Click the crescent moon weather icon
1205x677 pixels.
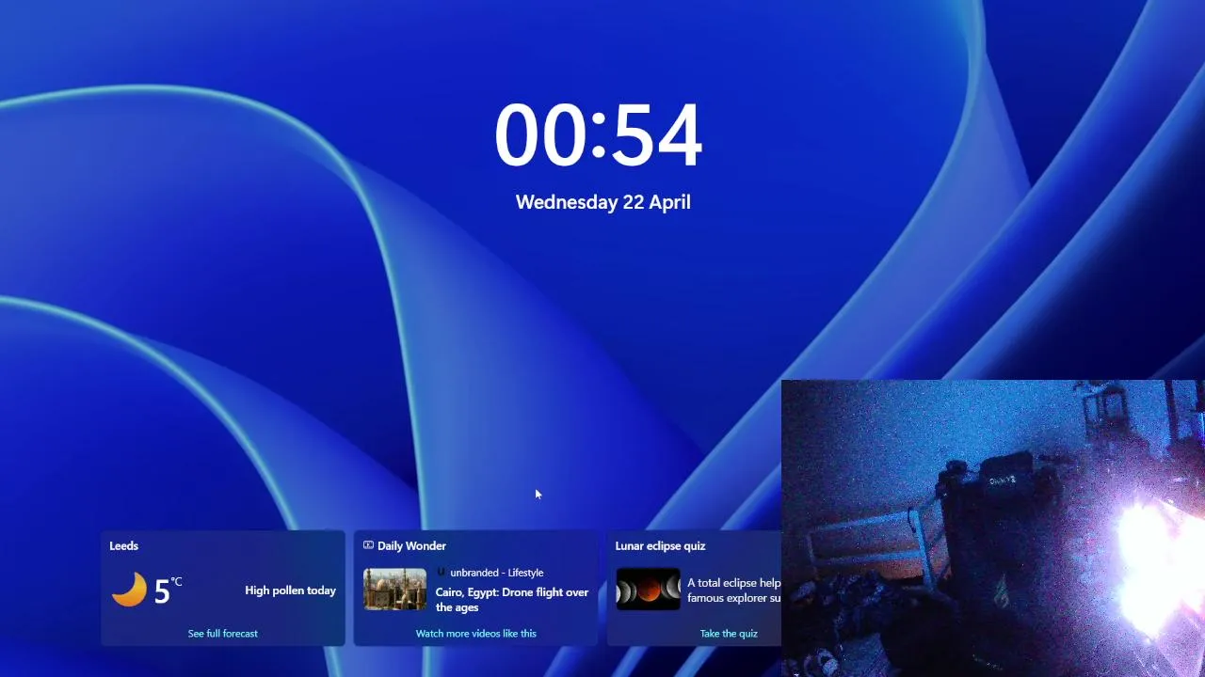129,590
